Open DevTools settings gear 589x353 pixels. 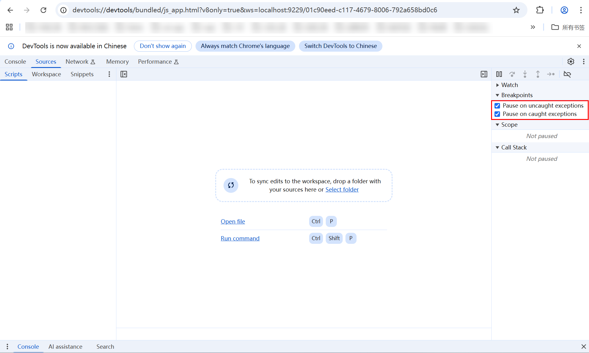pyautogui.click(x=571, y=61)
